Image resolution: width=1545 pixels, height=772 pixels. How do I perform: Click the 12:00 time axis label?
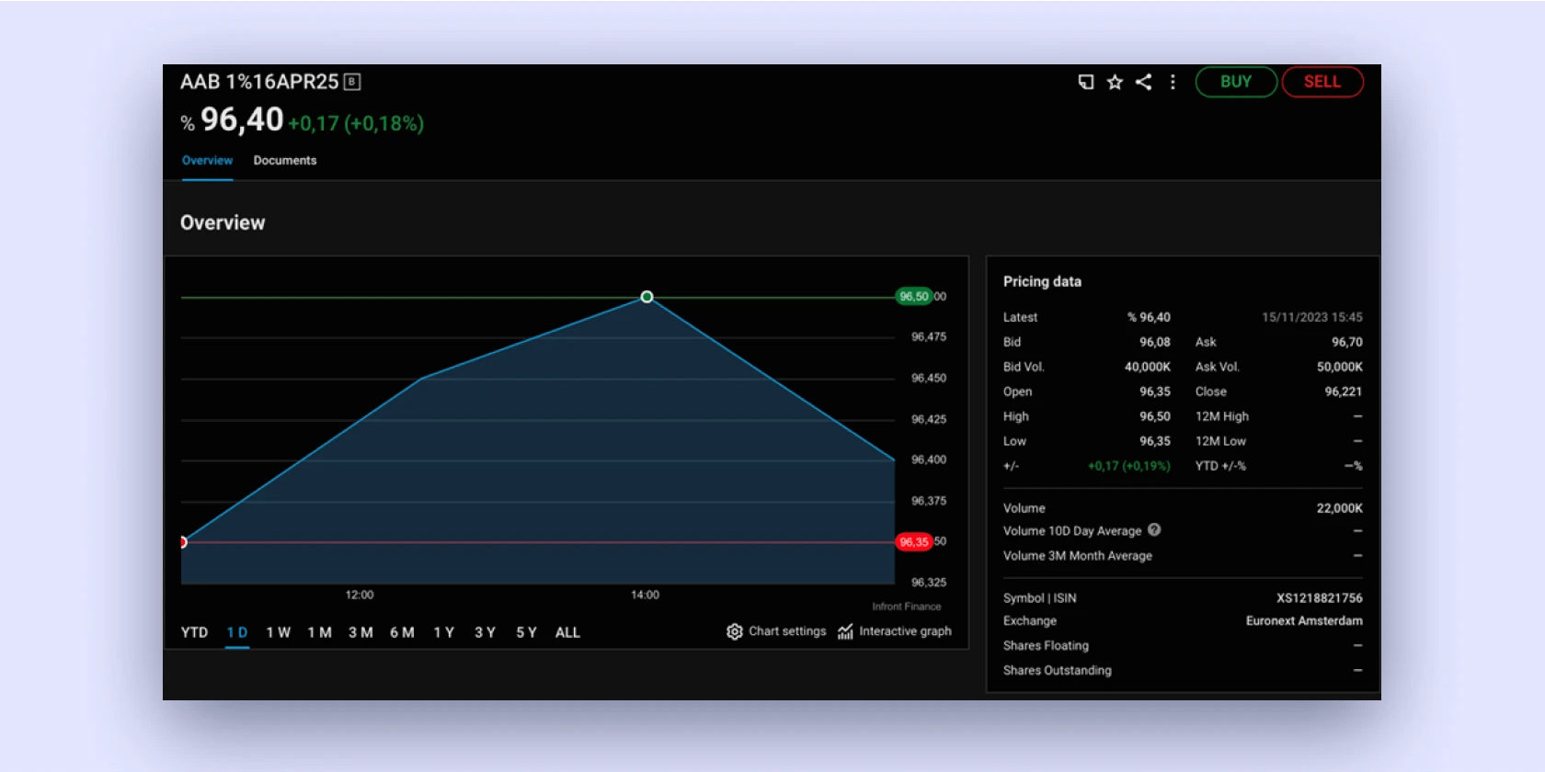(x=360, y=595)
